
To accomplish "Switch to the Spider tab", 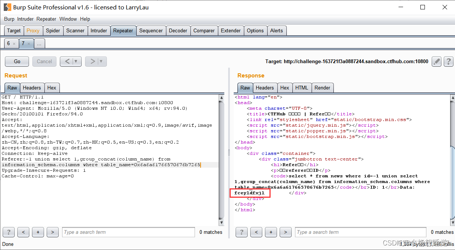I will [x=53, y=31].
